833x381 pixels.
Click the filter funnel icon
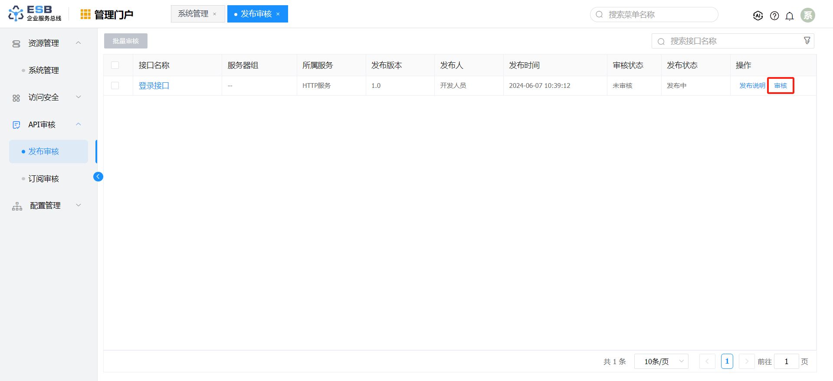pos(807,41)
